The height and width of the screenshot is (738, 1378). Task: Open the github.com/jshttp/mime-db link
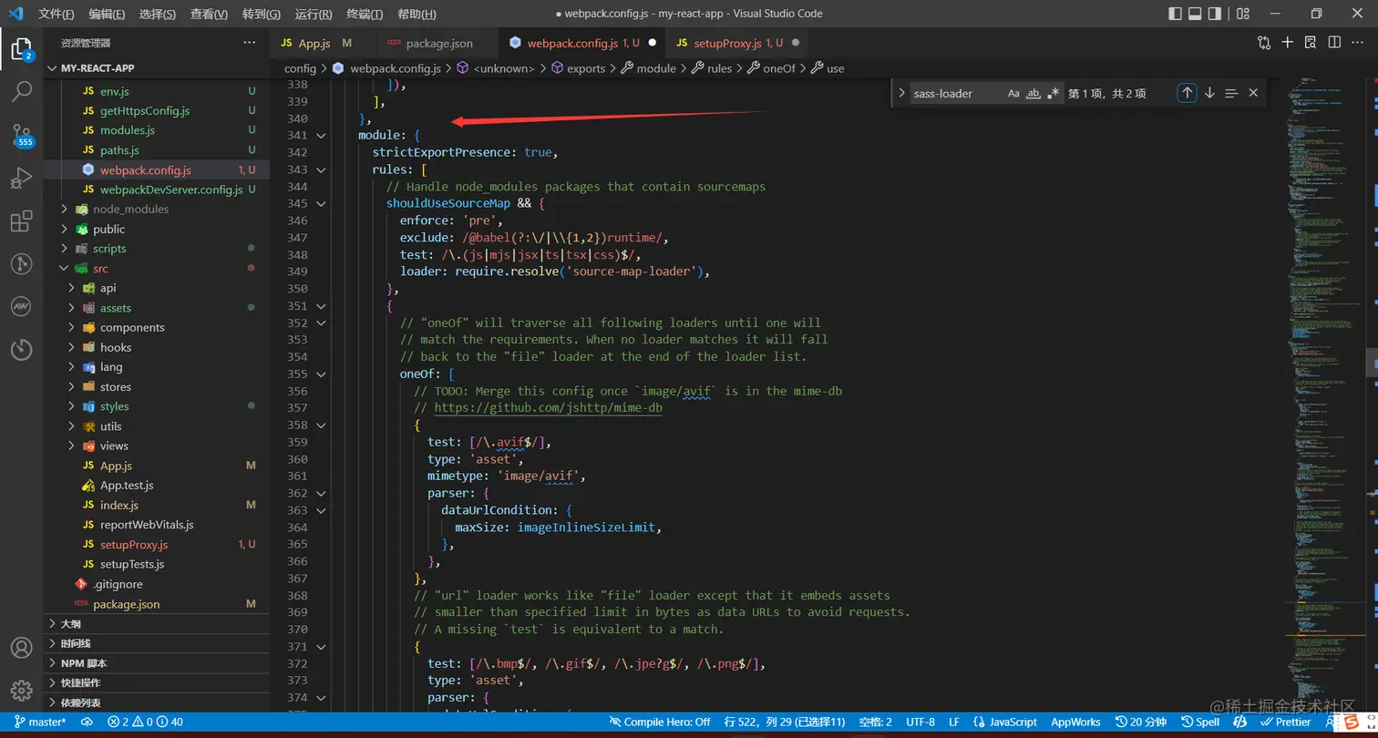(x=548, y=407)
